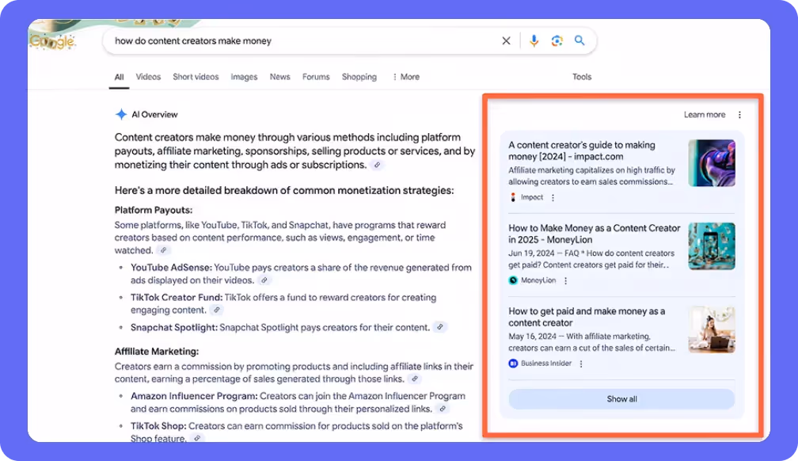Click the Business Insider article thumbnail image
The width and height of the screenshot is (798, 461).
[712, 329]
